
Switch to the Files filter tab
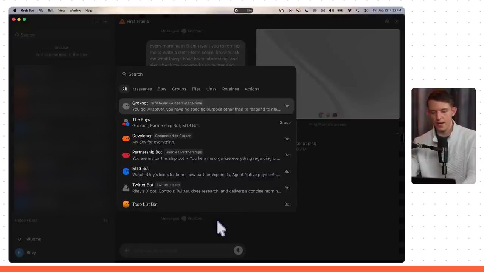(x=196, y=89)
